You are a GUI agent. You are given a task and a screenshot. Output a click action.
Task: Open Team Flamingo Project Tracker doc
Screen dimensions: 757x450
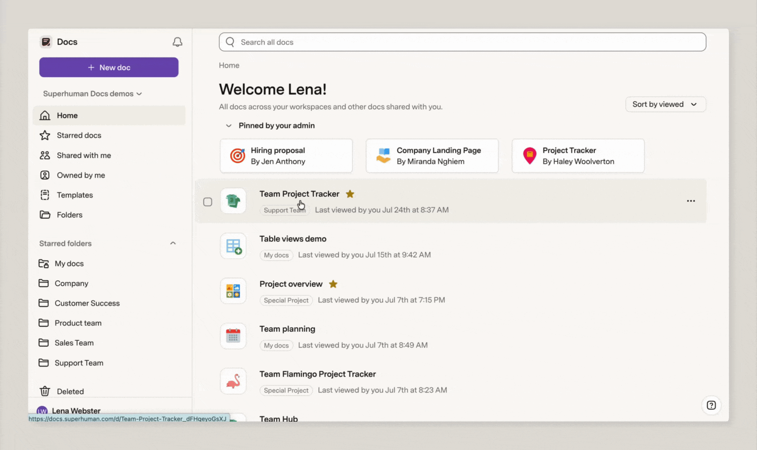pos(318,374)
